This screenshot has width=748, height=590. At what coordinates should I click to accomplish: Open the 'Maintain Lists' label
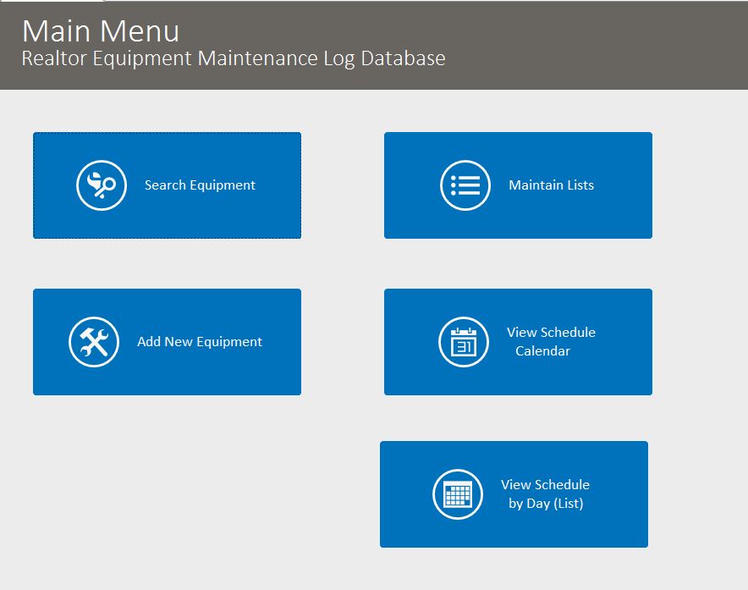point(552,185)
